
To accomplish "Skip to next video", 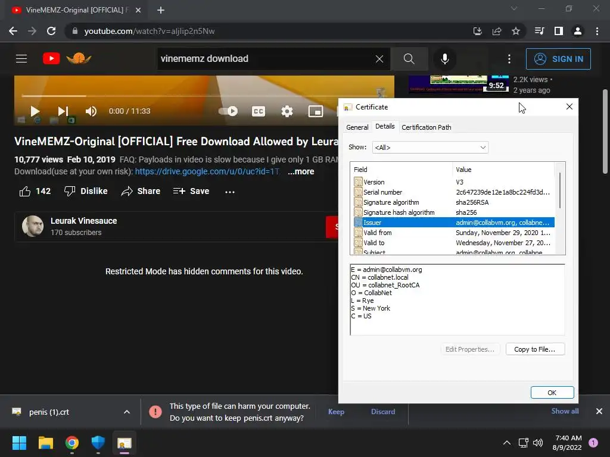I will pos(63,111).
